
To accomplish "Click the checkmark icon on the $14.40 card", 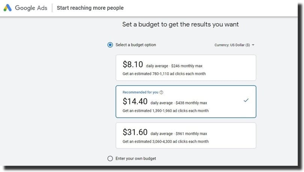I will click(x=246, y=100).
